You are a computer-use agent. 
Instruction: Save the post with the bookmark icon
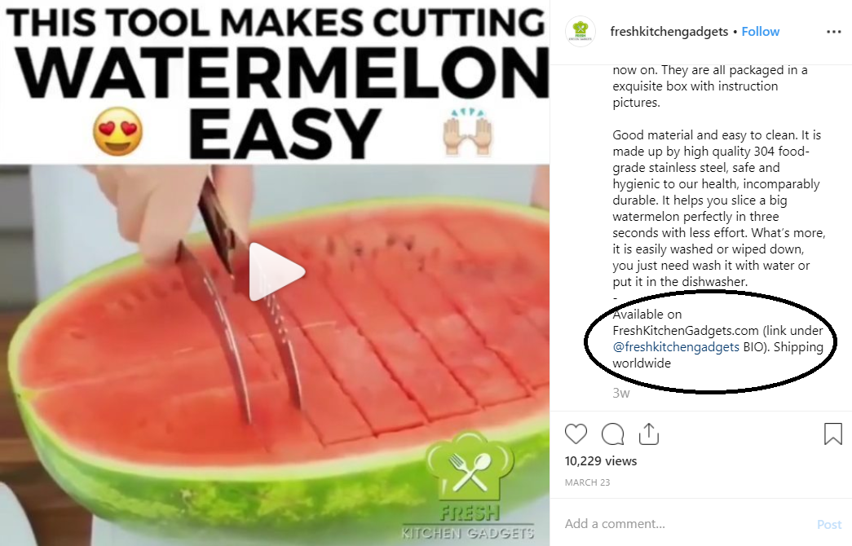click(833, 434)
